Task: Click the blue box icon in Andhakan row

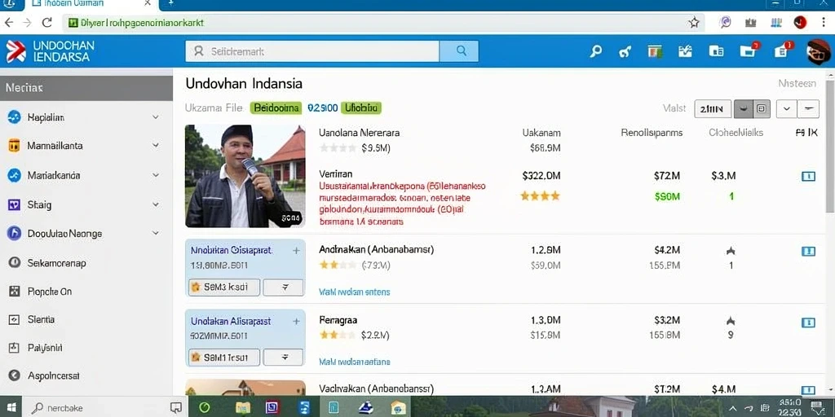Action: click(808, 252)
